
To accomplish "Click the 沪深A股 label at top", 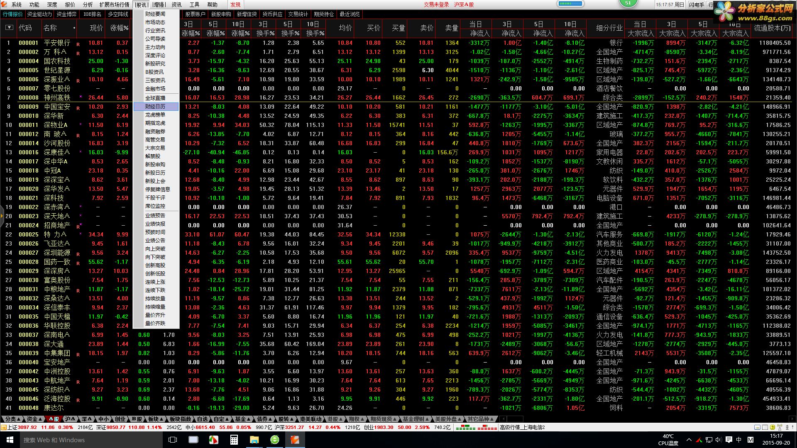I will tap(464, 5).
